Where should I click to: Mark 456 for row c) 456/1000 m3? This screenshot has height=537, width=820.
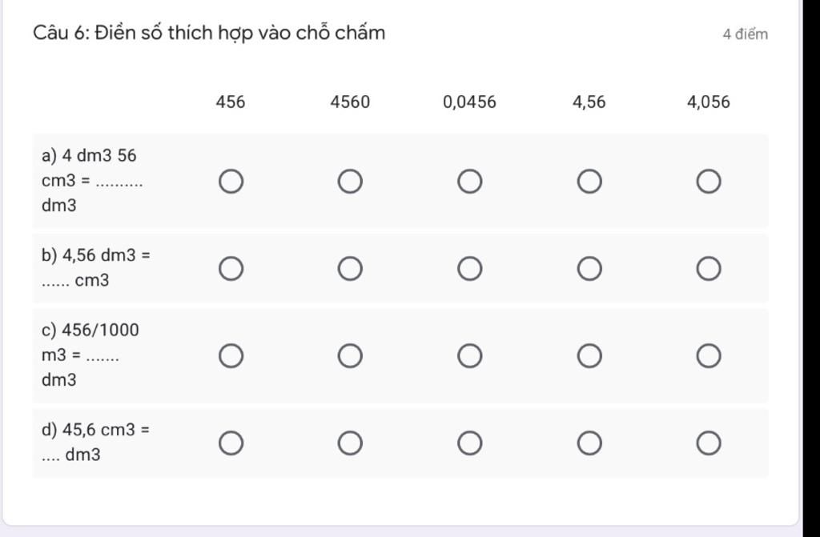[231, 356]
